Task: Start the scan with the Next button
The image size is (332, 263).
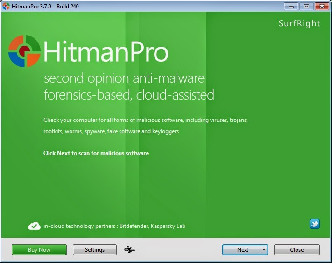Action: tap(242, 250)
